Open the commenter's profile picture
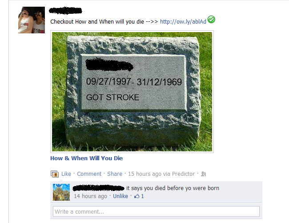Viewport: 289px width, 223px height. tap(61, 192)
